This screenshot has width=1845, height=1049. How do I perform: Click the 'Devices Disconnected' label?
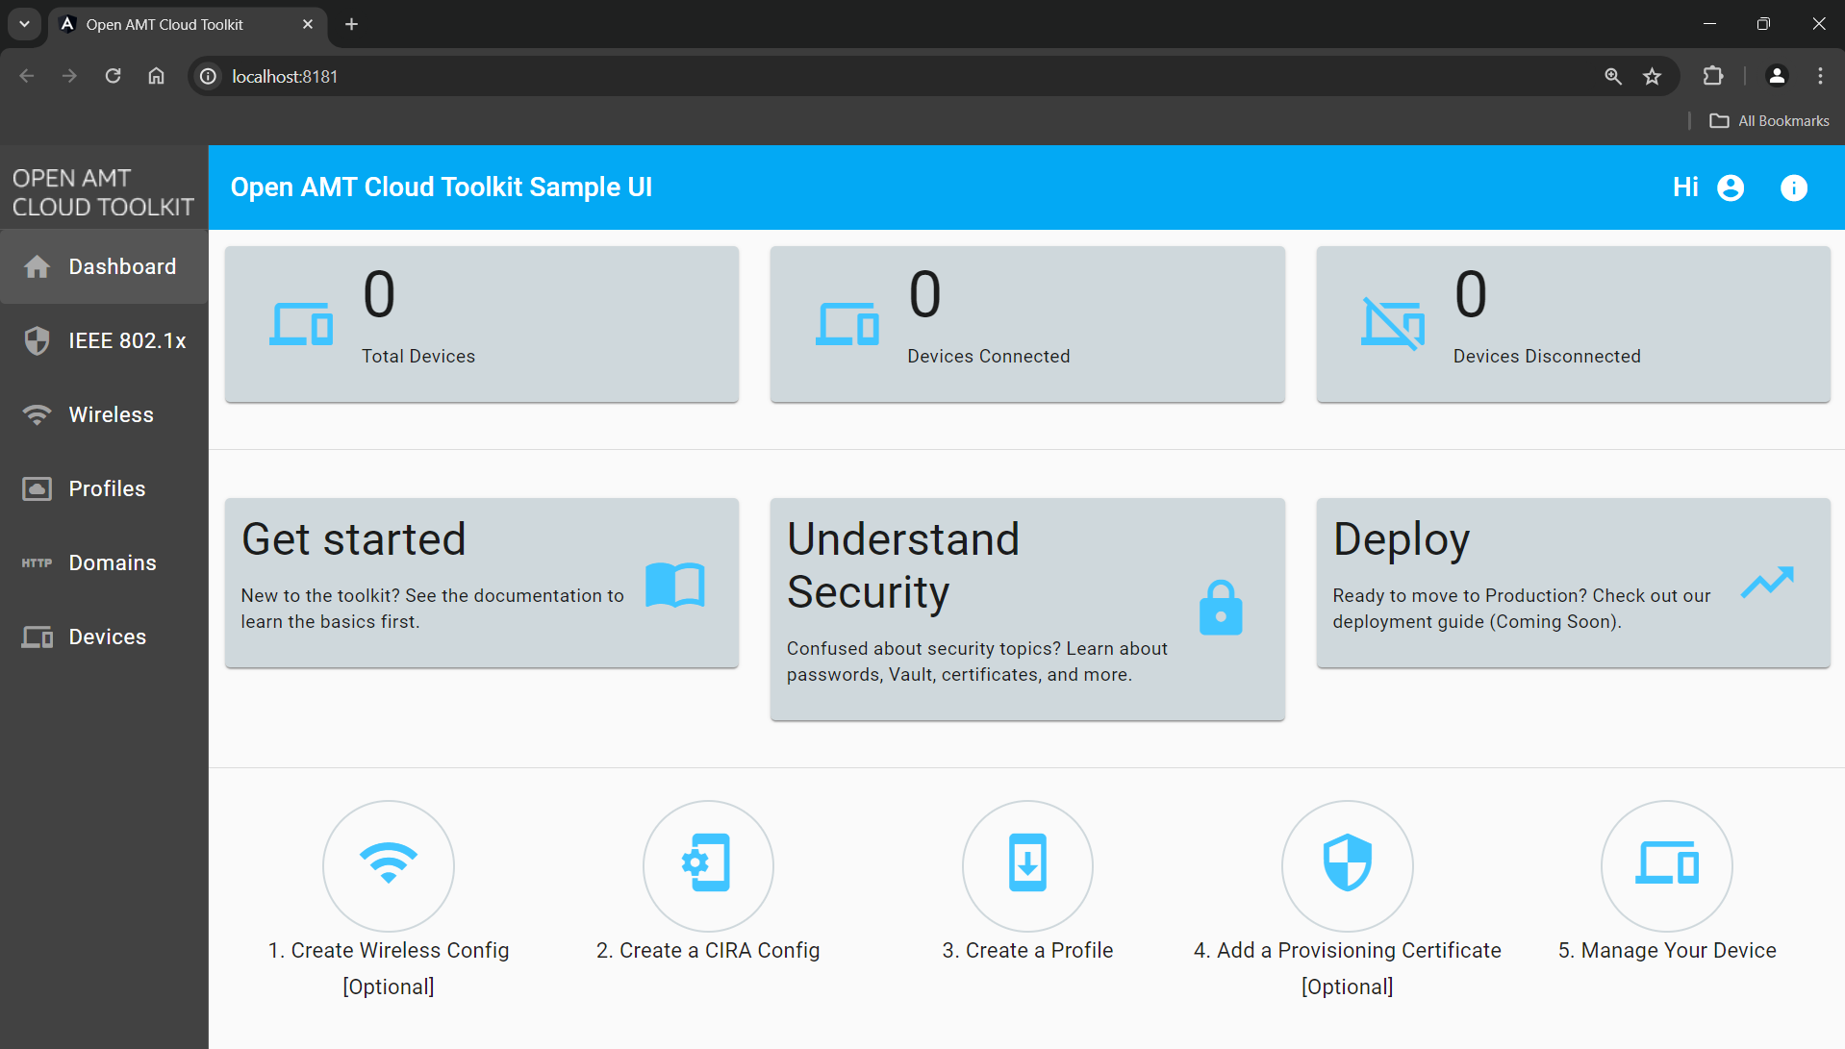[1547, 356]
